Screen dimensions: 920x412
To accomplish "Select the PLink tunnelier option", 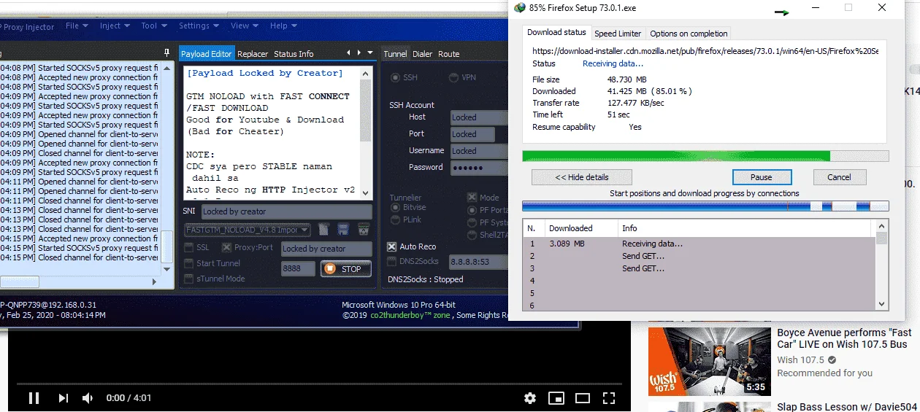I will 396,219.
